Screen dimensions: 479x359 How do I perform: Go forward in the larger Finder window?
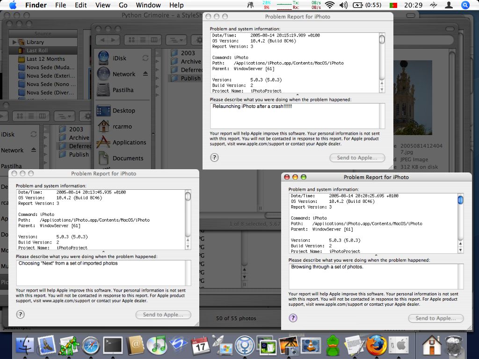pos(113,40)
